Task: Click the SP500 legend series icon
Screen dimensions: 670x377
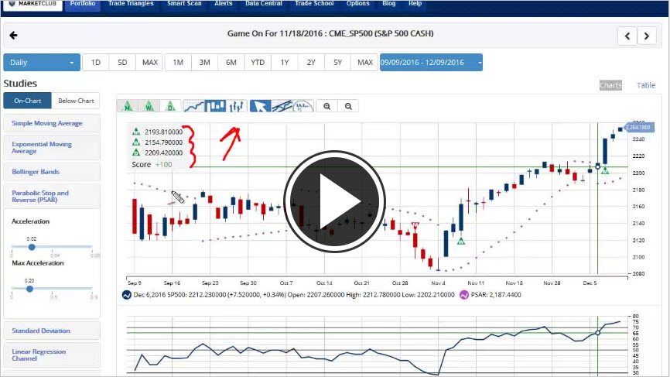Action: [x=126, y=295]
